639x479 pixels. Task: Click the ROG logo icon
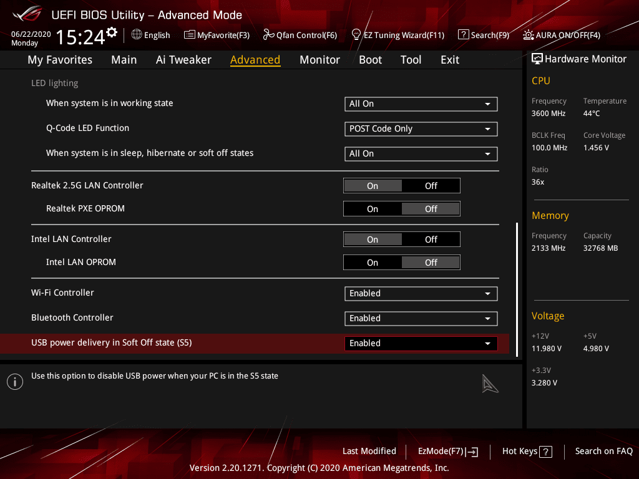point(27,14)
